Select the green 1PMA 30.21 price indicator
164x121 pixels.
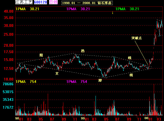click(x=127, y=9)
